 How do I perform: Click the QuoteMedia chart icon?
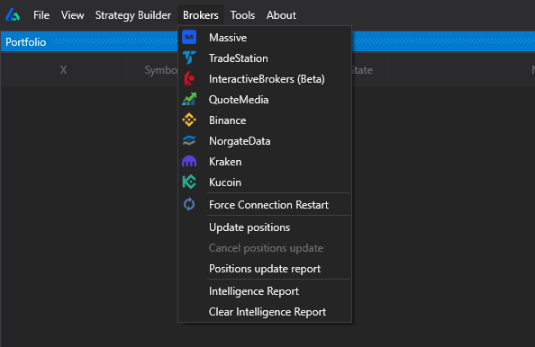pyautogui.click(x=189, y=100)
